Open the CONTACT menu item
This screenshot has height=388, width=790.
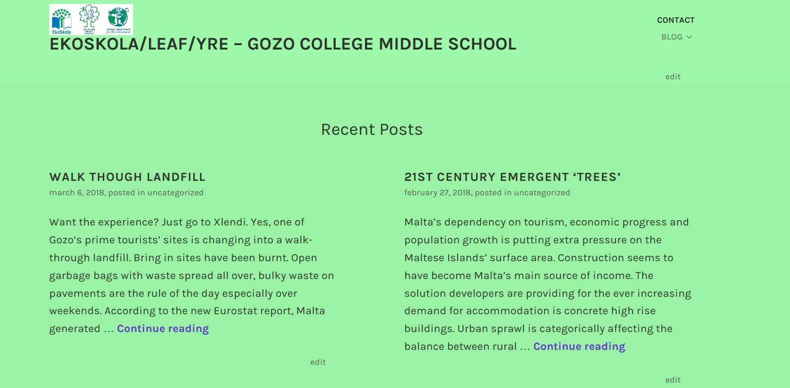pos(675,20)
